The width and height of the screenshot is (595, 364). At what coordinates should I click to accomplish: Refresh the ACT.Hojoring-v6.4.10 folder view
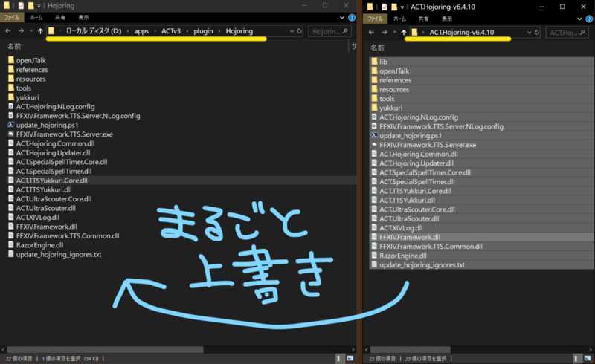[536, 32]
